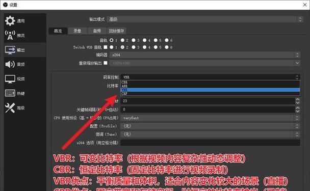Choose ABR from the rate control list
Image resolution: width=310 pixels, height=191 pixels.
click(211, 86)
